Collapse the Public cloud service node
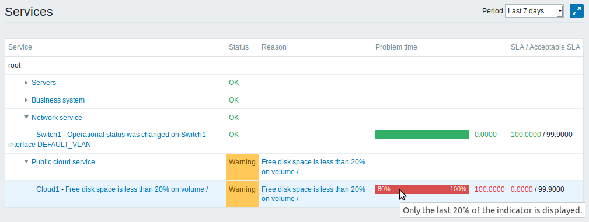 click(26, 161)
